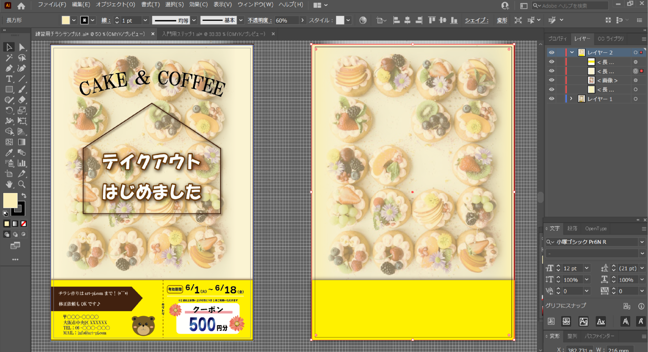The width and height of the screenshot is (648, 352).
Task: Click the Home icon in top bar
Action: click(21, 6)
